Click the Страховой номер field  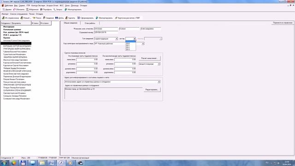[x=106, y=32]
